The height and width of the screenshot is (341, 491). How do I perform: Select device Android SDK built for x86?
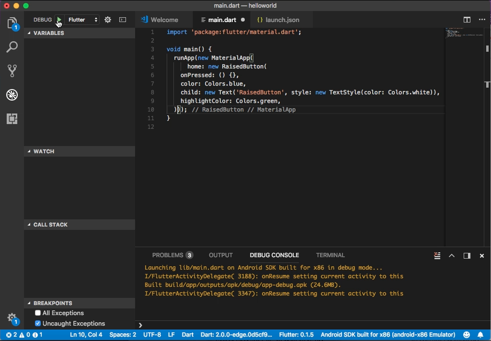388,335
